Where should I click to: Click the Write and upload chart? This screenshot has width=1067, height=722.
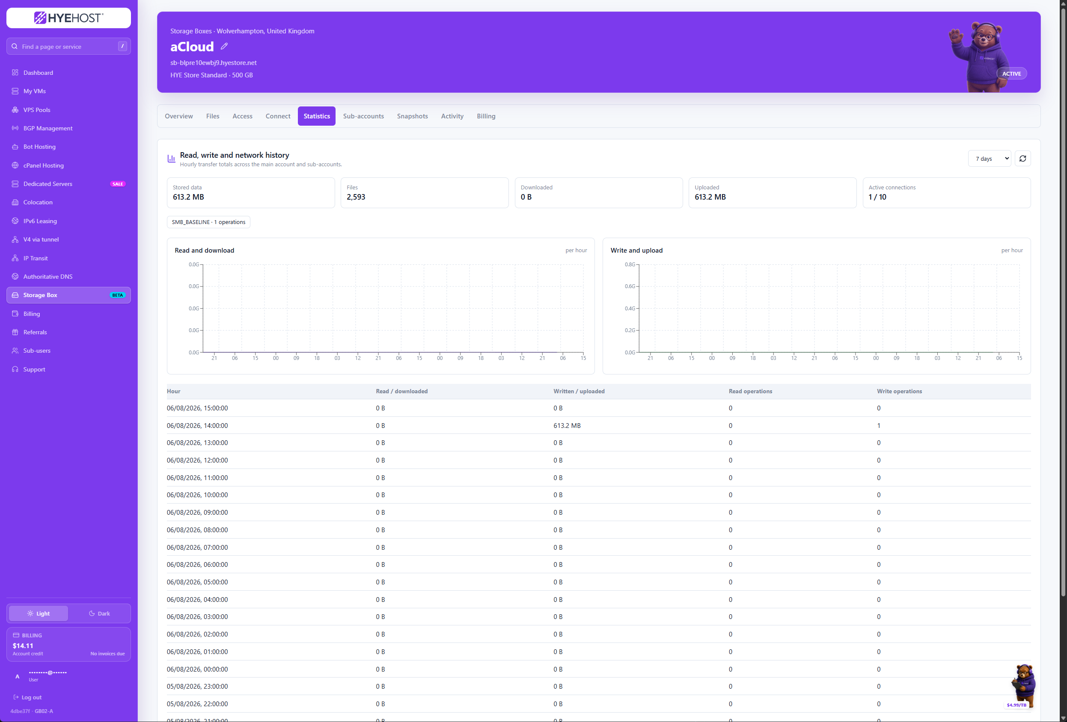point(816,306)
